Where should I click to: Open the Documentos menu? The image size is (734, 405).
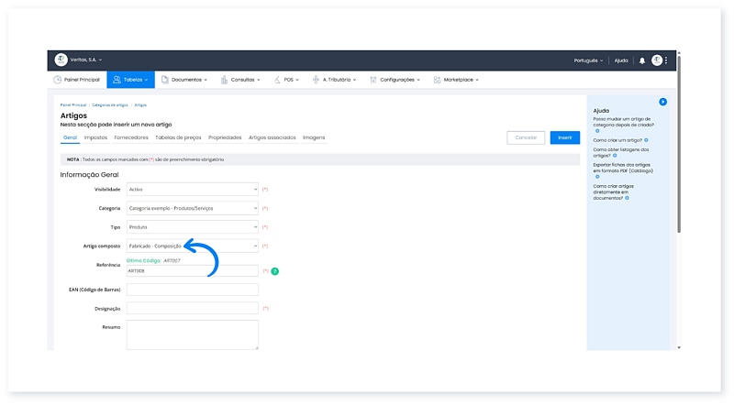183,80
